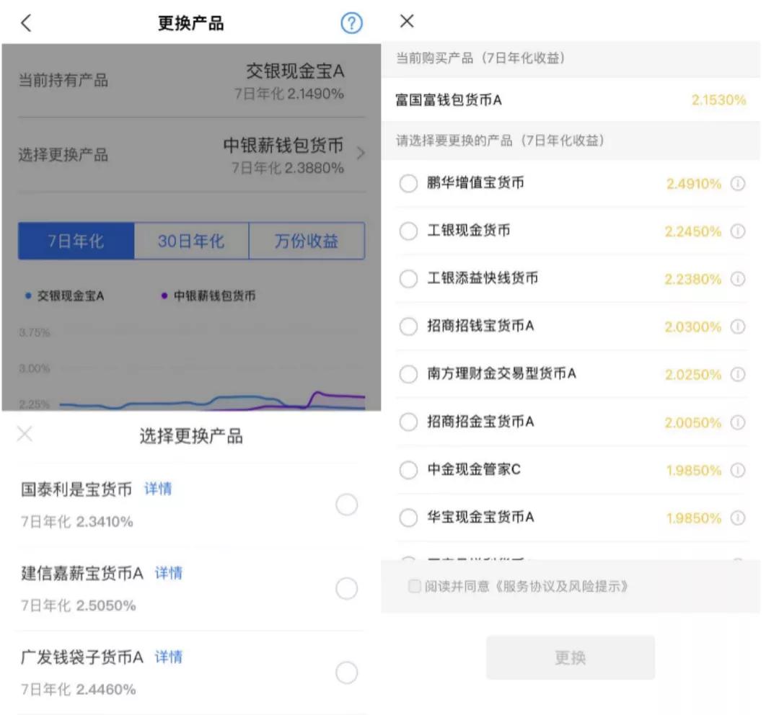This screenshot has width=779, height=715.
Task: Tap the back arrow on 更换产品 page
Action: click(26, 23)
